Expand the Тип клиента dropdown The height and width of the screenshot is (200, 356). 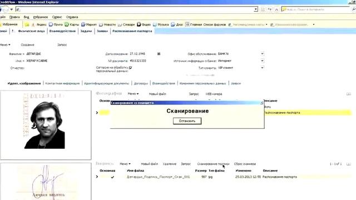[262, 68]
